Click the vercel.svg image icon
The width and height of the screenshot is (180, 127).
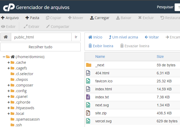[88, 121]
